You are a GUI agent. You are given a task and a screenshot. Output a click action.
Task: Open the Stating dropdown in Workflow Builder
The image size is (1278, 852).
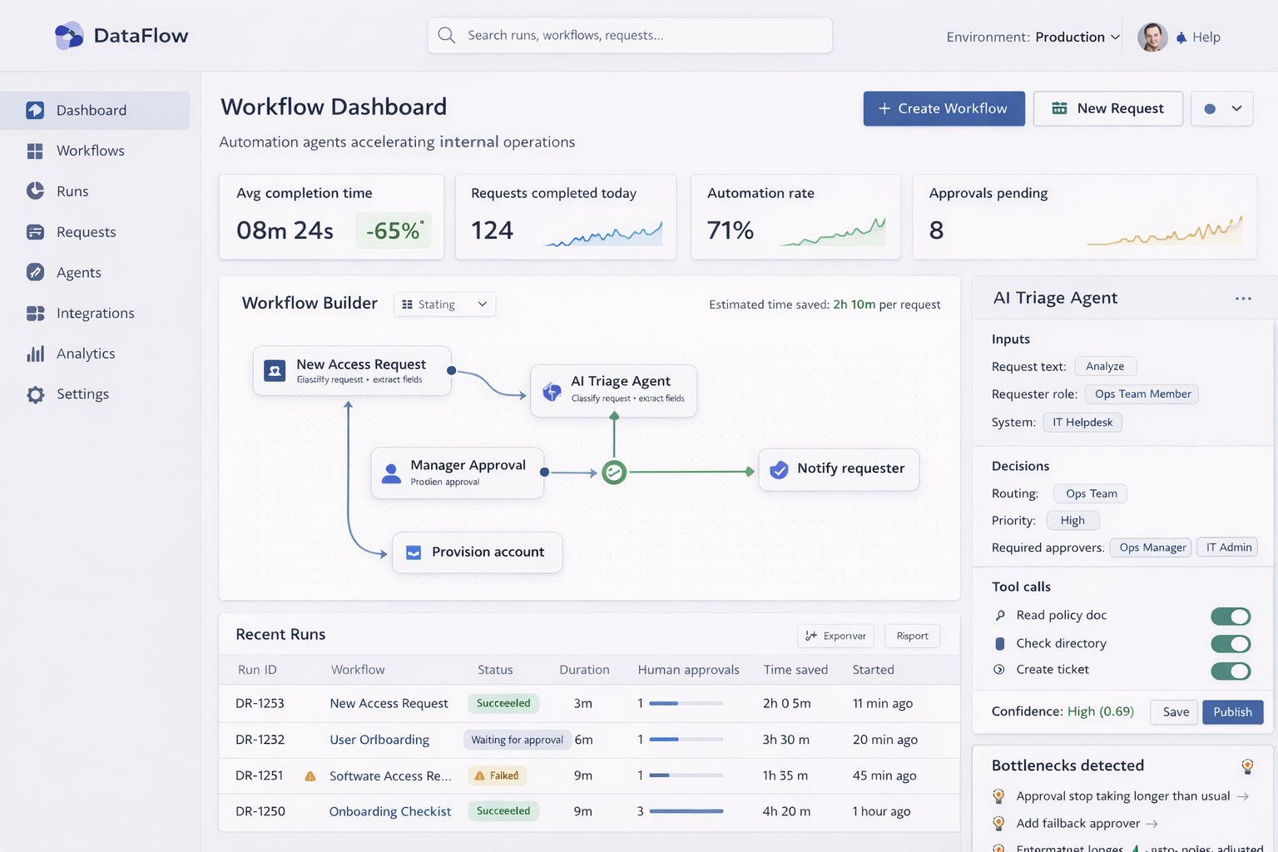point(444,304)
